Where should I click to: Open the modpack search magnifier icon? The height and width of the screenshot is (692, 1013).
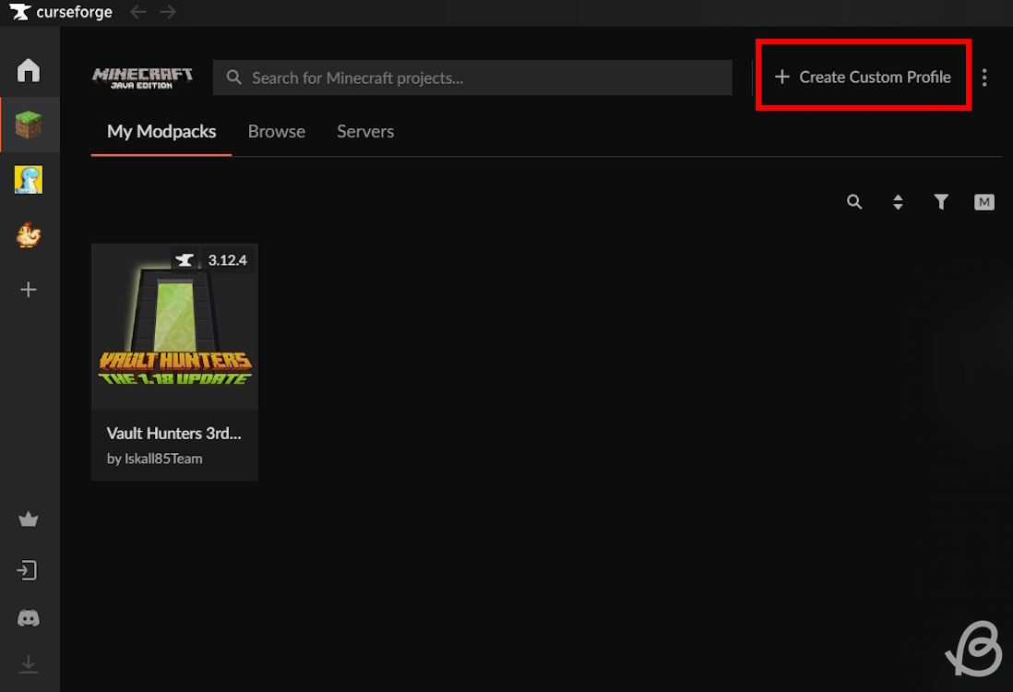[x=853, y=201]
